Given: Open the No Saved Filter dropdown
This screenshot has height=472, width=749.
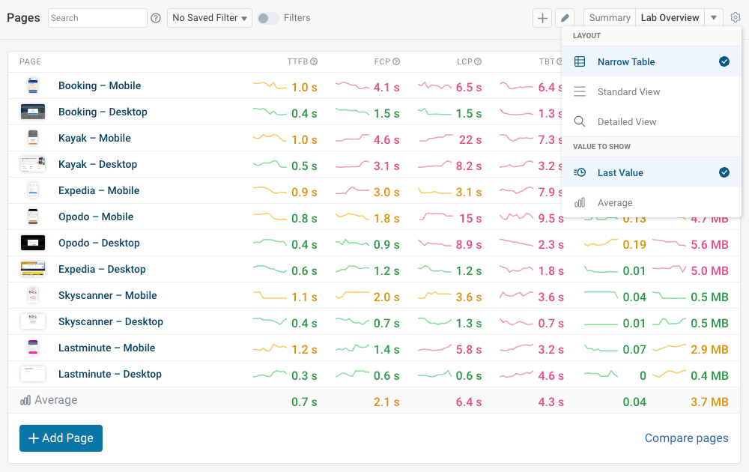Looking at the screenshot, I should (x=210, y=18).
